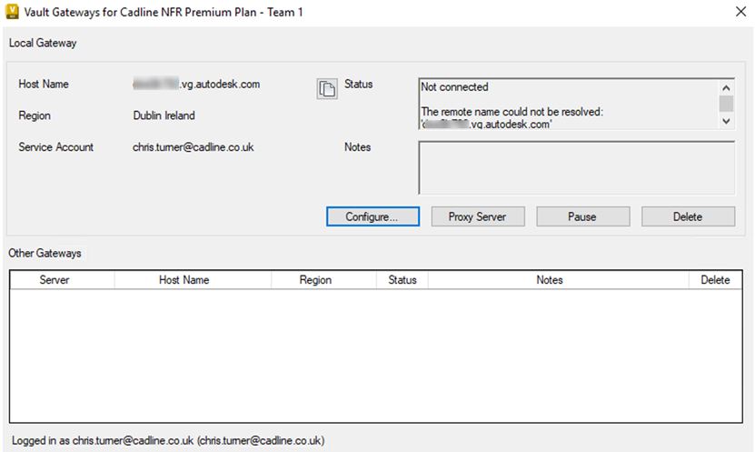Click the 'Host Name' field label

44,84
